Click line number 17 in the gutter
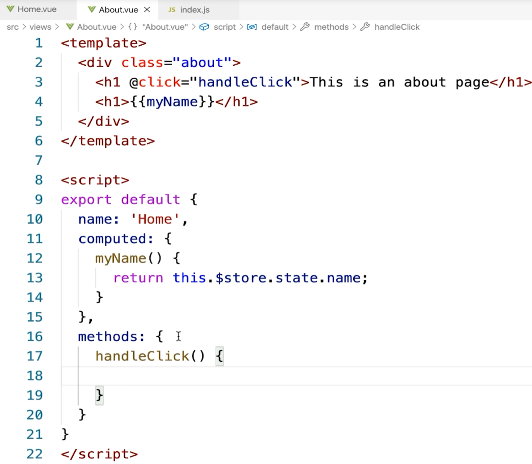The width and height of the screenshot is (532, 464). [x=35, y=356]
